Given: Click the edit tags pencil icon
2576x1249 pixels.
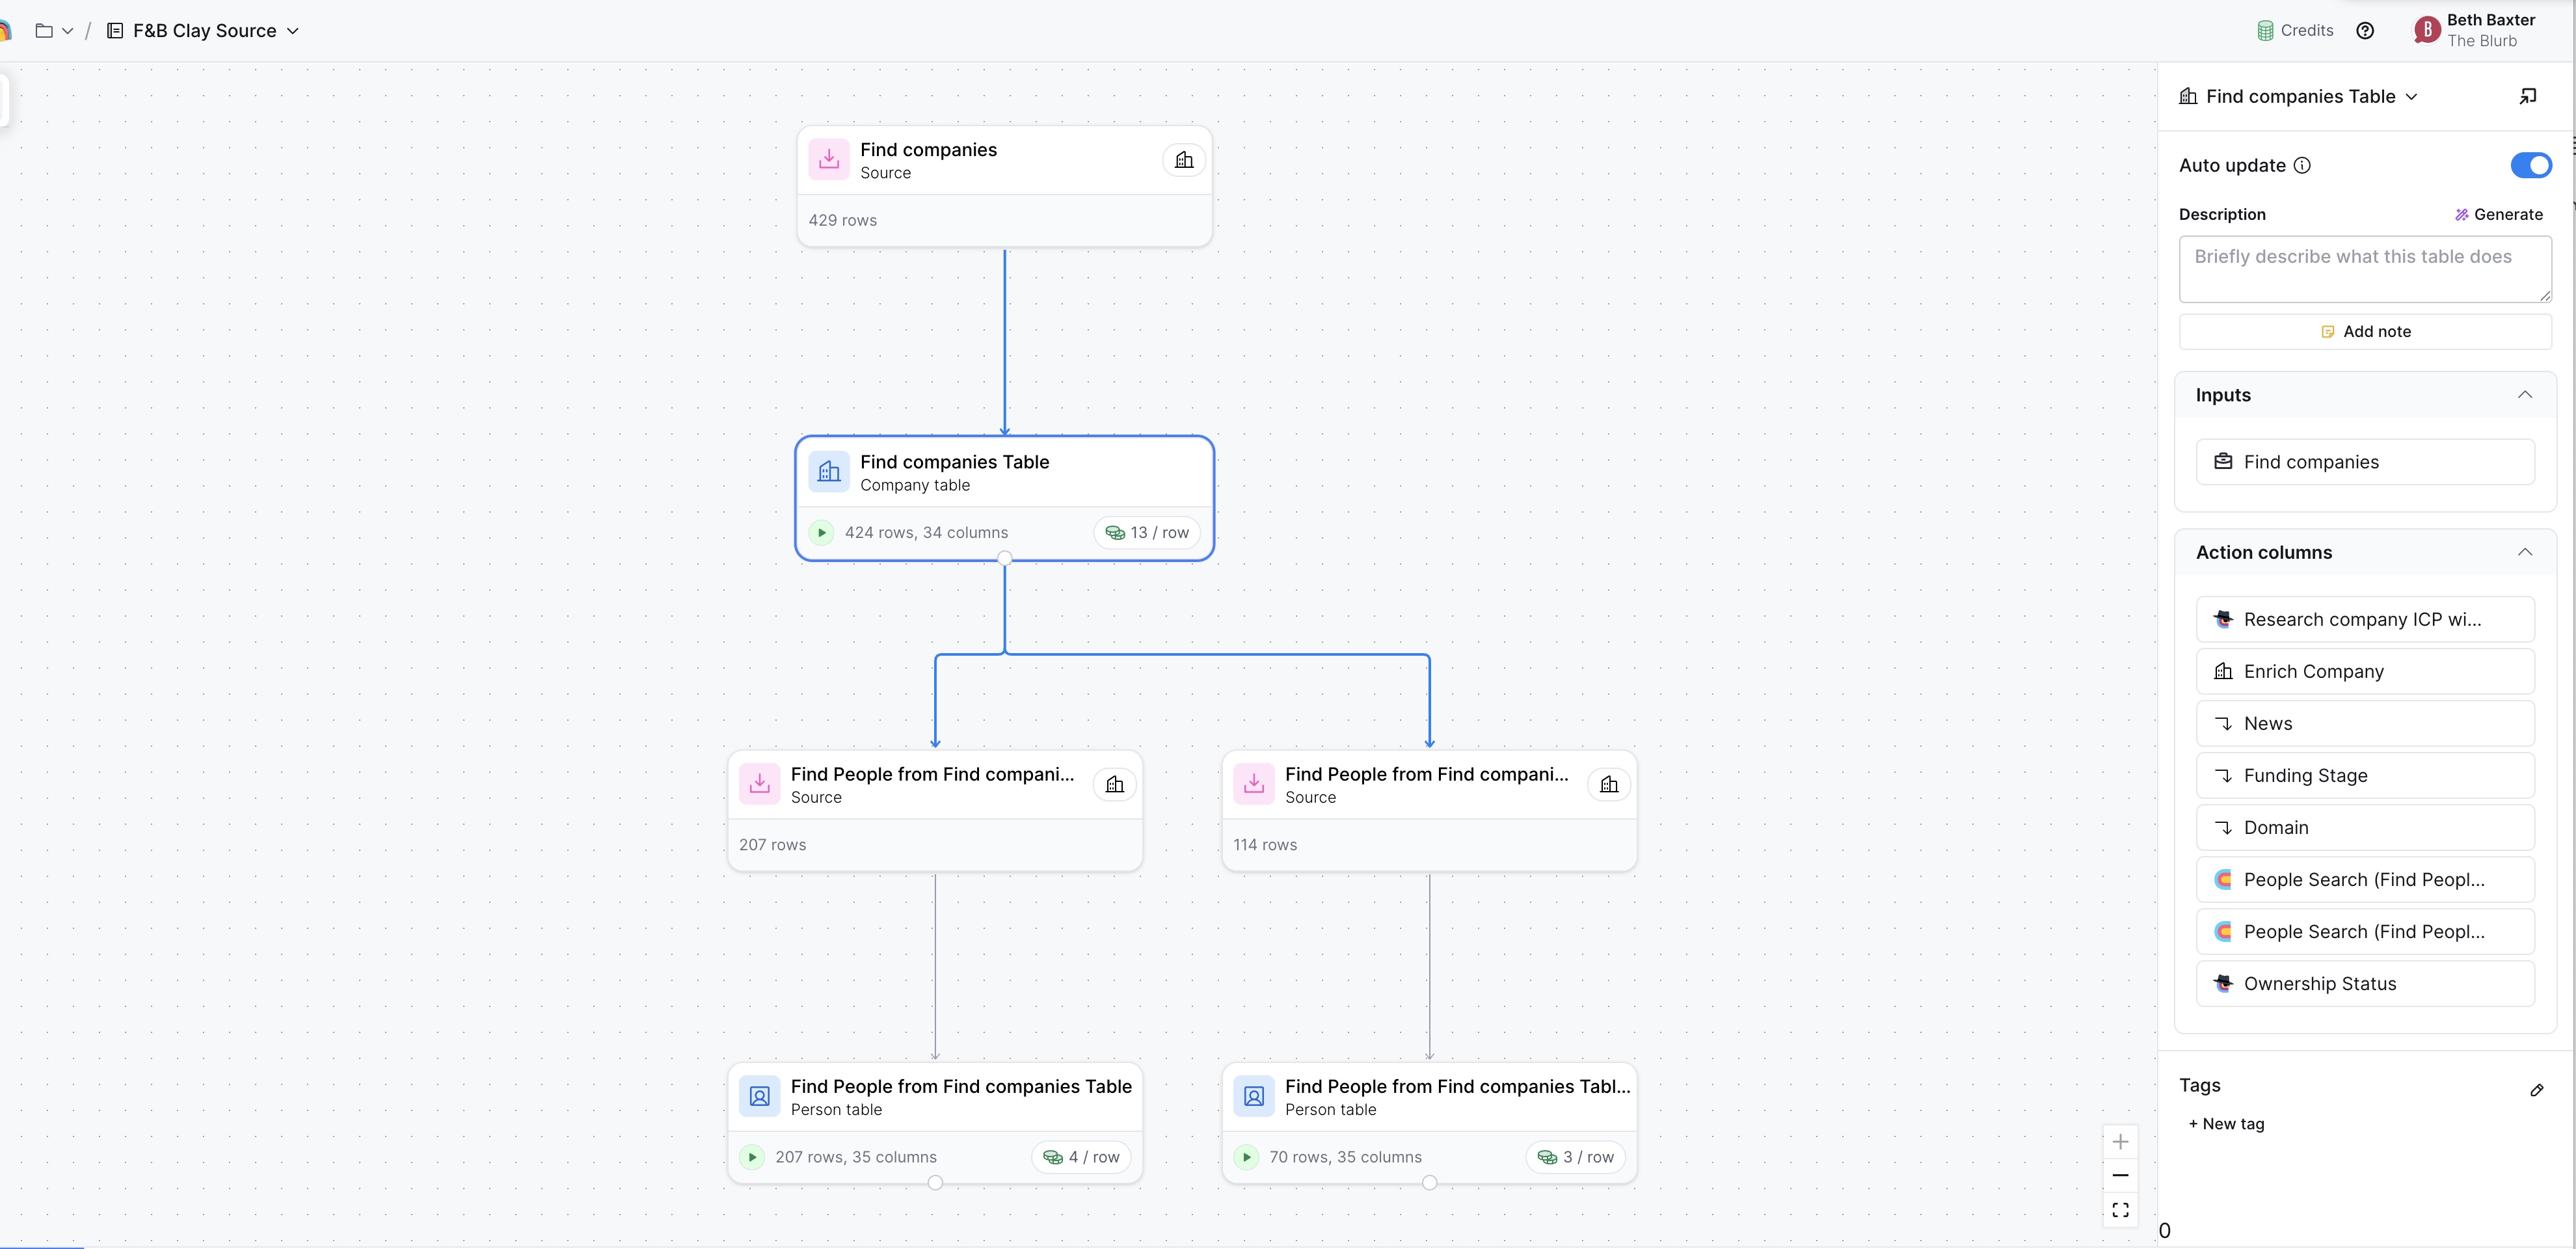Looking at the screenshot, I should pyautogui.click(x=2537, y=1090).
